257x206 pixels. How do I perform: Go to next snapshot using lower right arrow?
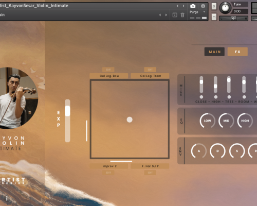[166, 15]
